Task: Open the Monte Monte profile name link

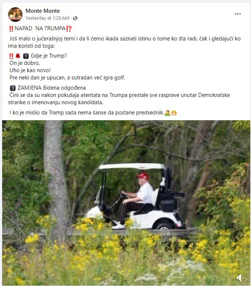Action: pyautogui.click(x=43, y=11)
